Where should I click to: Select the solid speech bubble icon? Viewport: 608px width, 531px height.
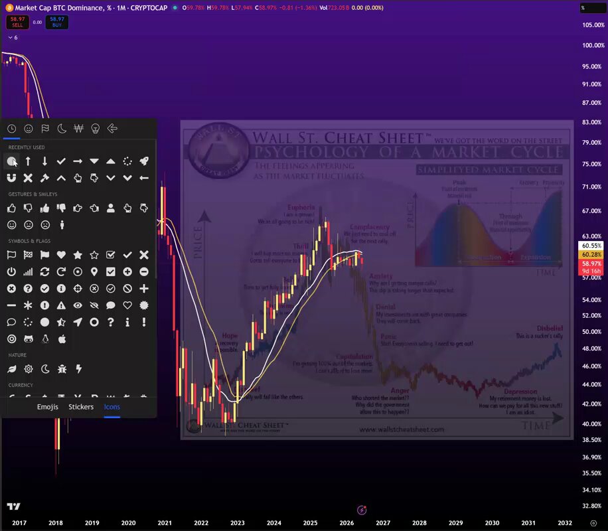point(110,305)
